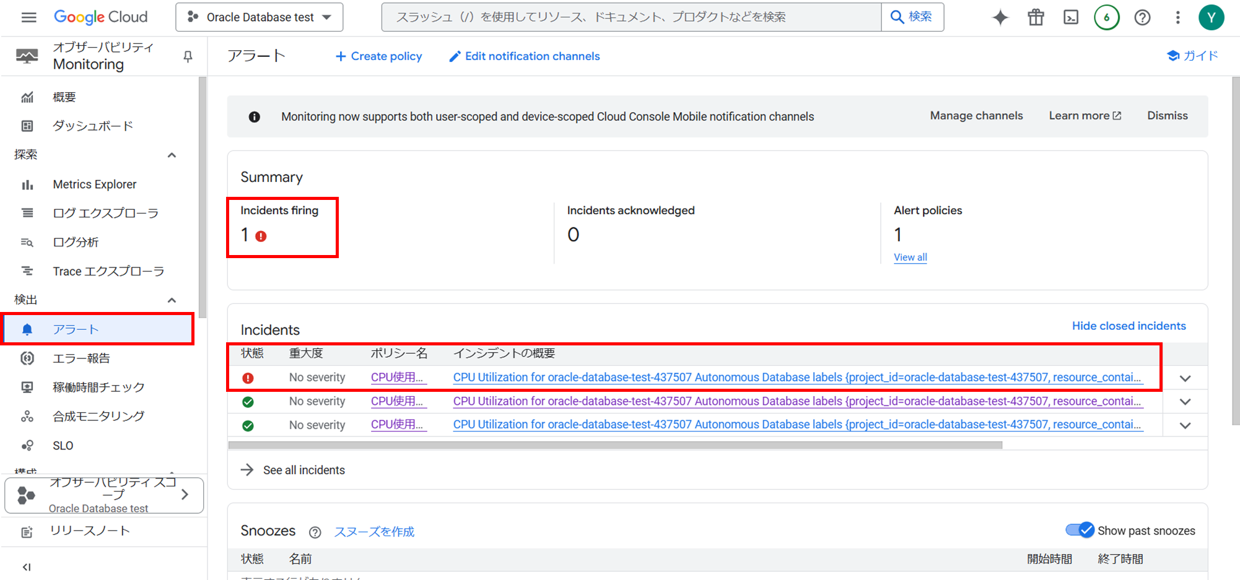Click See all incidents
The height and width of the screenshot is (580, 1240).
pyautogui.click(x=293, y=470)
